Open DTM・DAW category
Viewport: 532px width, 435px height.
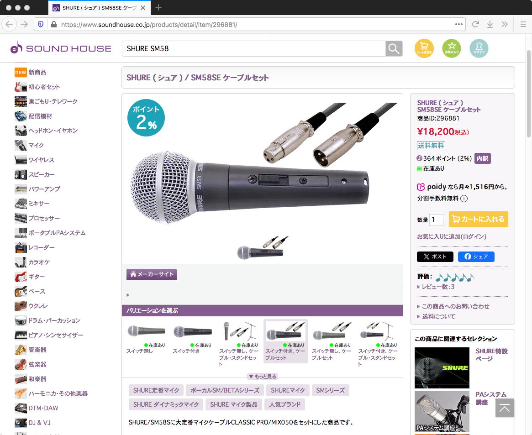pos(37,408)
